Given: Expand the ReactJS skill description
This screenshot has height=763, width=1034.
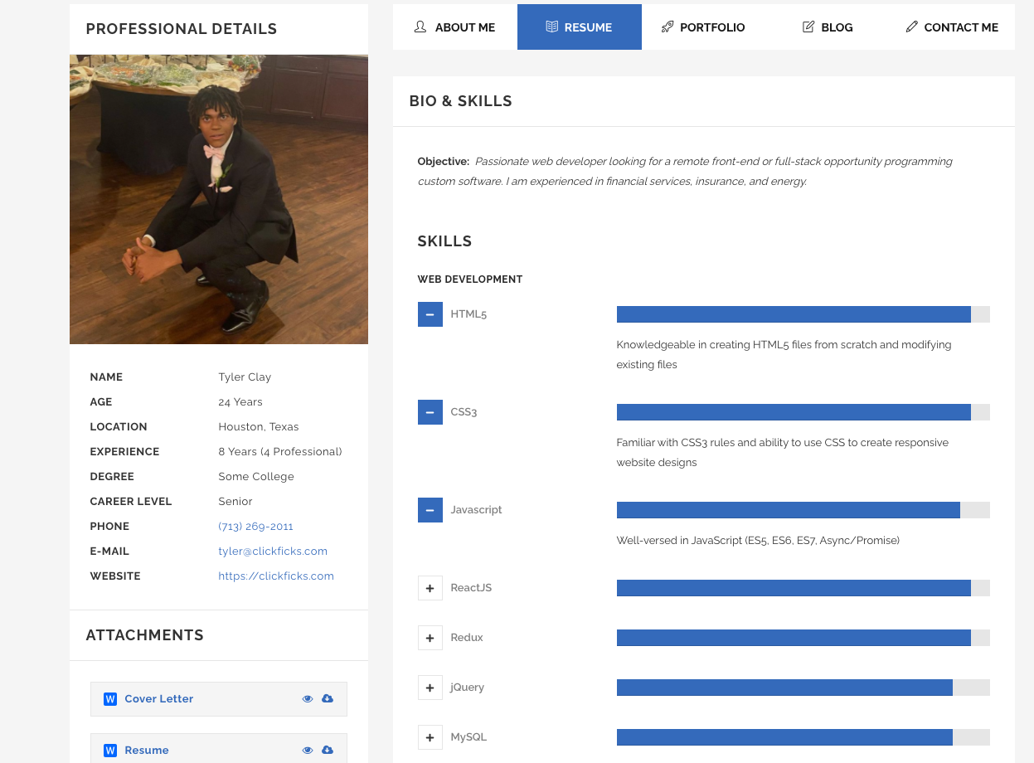Looking at the screenshot, I should pyautogui.click(x=430, y=587).
